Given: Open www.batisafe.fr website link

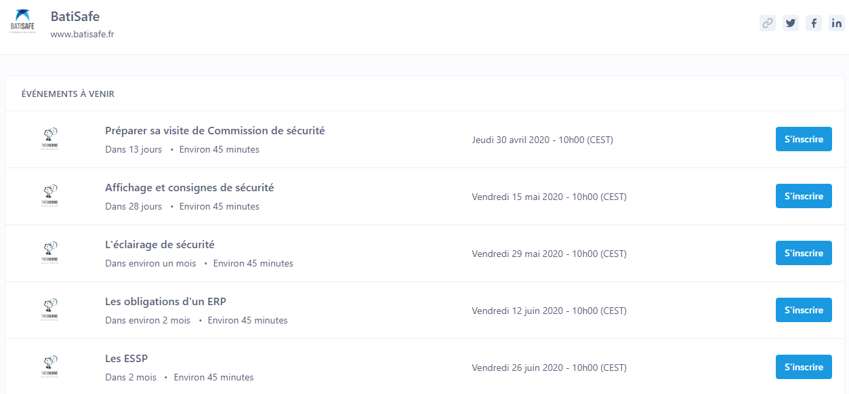Looking at the screenshot, I should pos(82,34).
